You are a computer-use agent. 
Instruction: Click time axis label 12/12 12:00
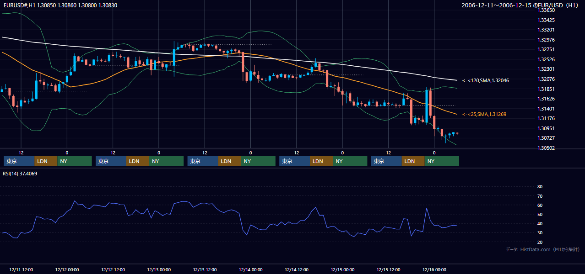113,269
